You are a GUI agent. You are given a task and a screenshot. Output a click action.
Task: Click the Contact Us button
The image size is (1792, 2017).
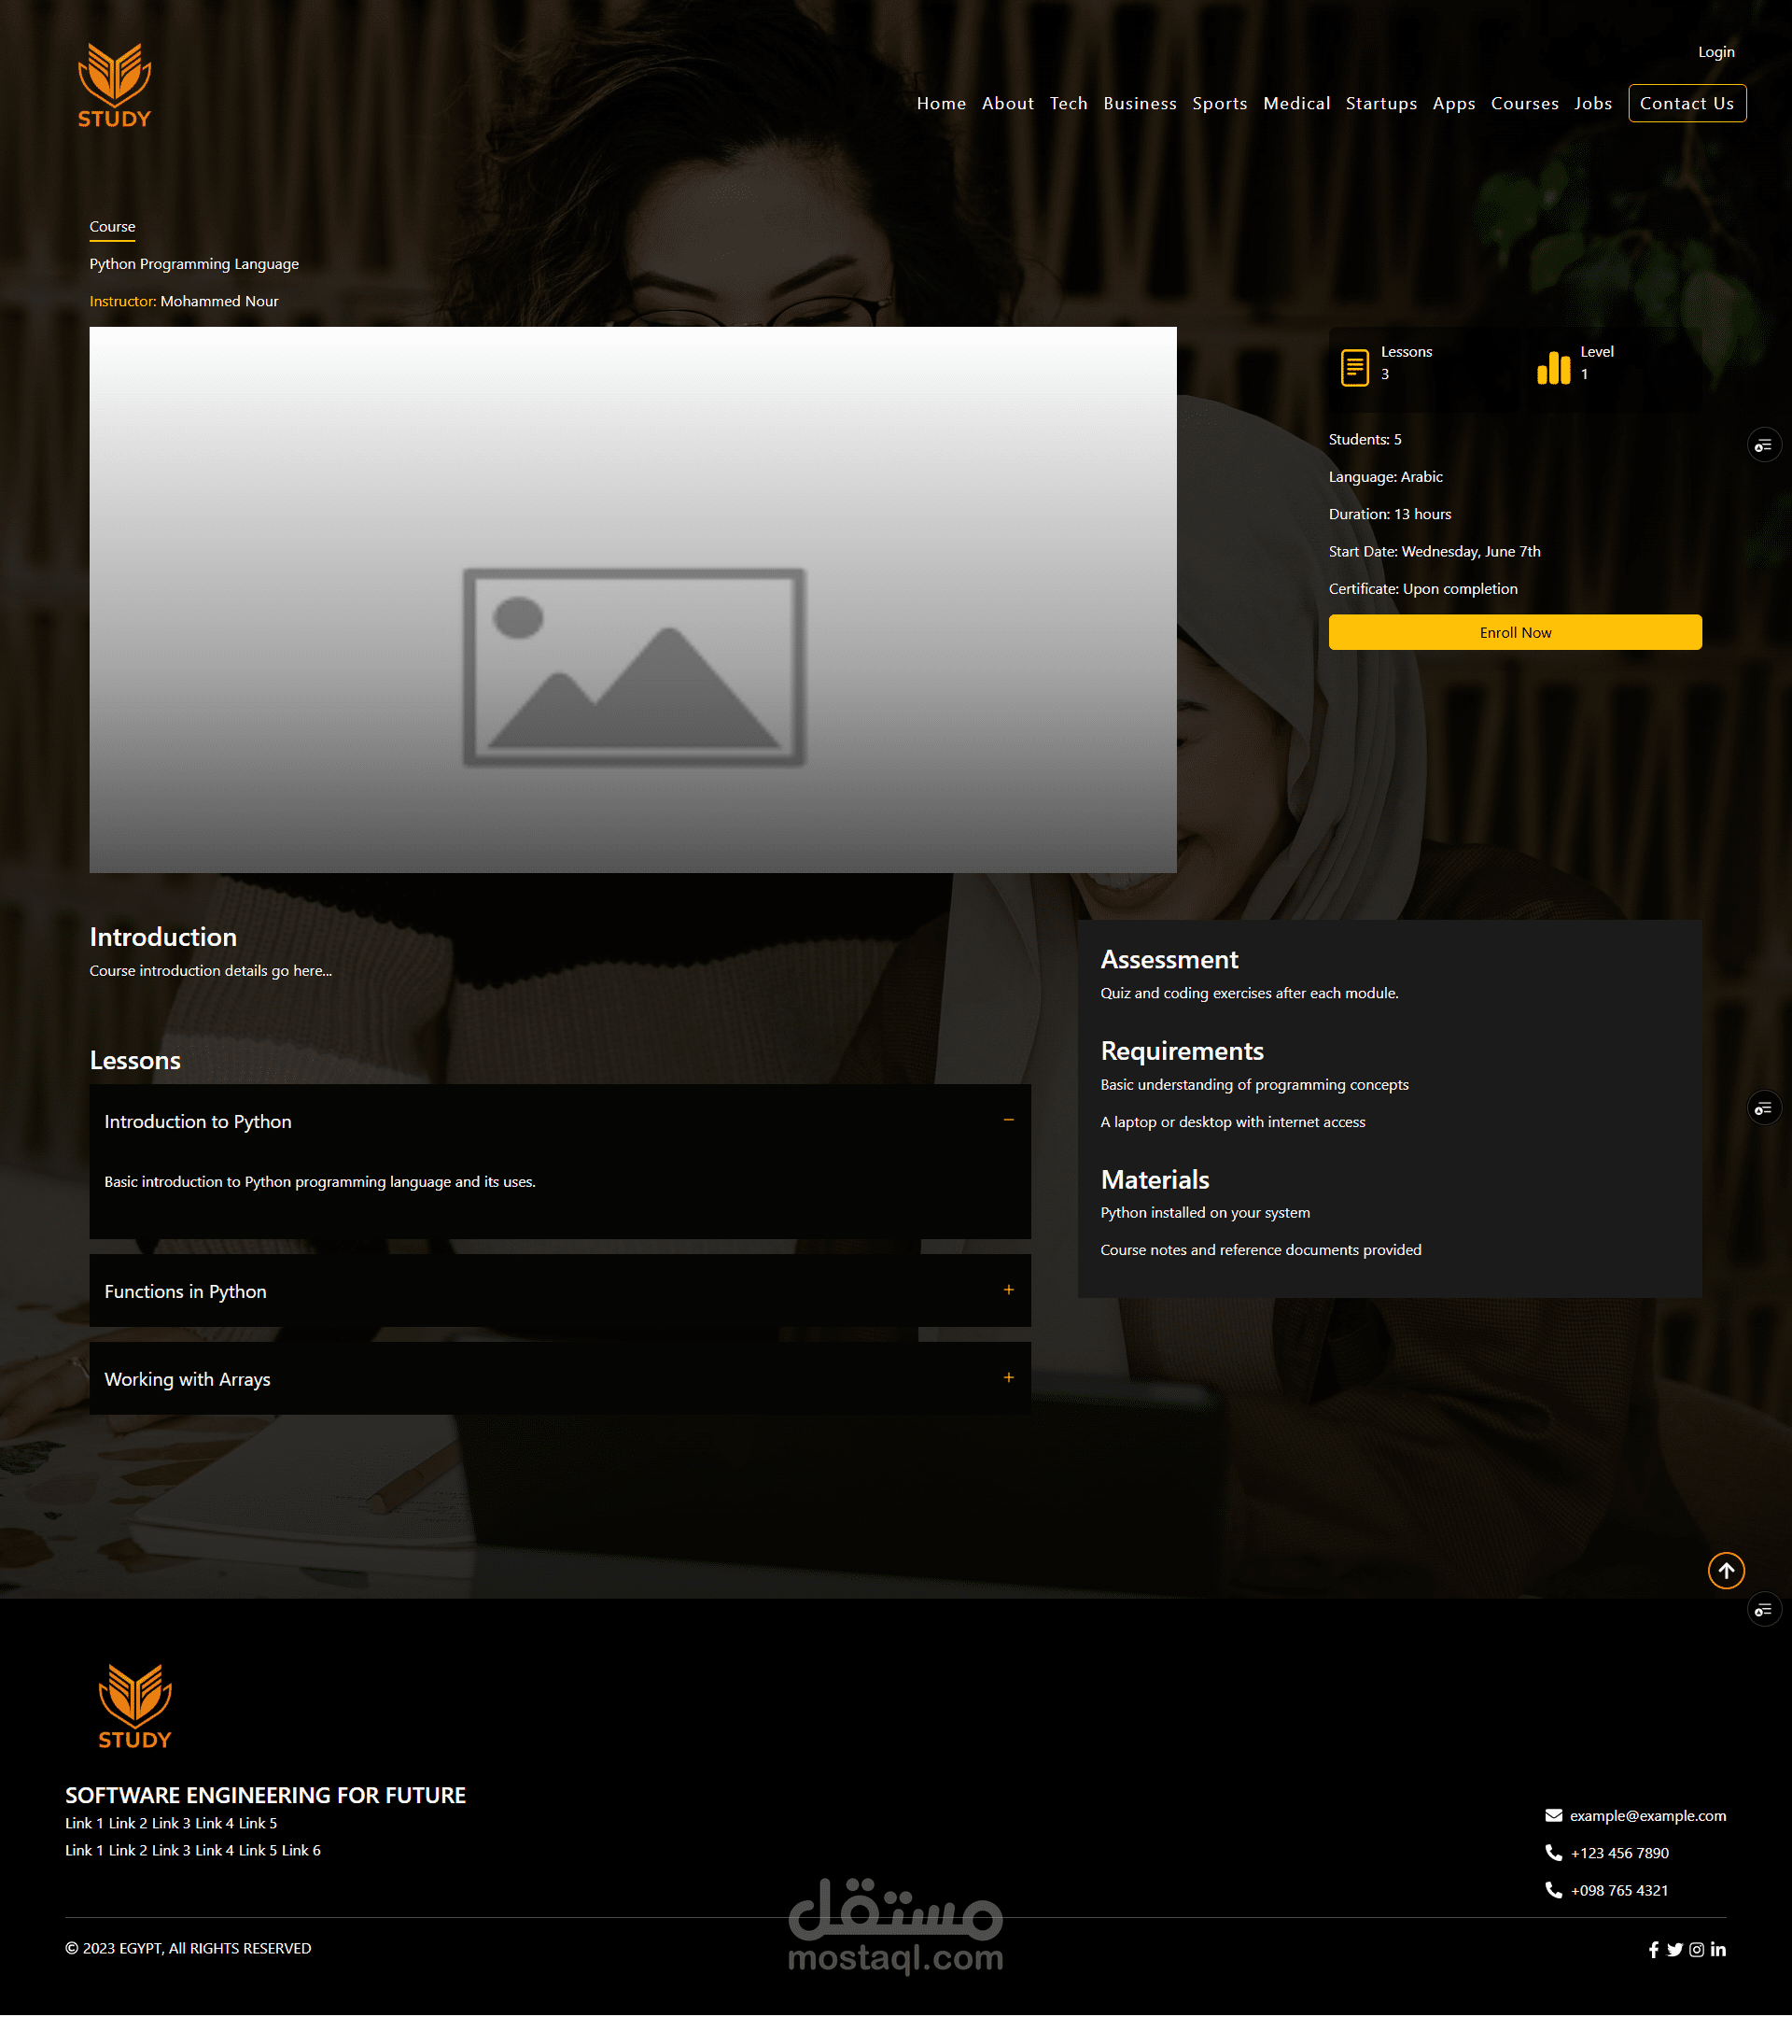tap(1686, 104)
